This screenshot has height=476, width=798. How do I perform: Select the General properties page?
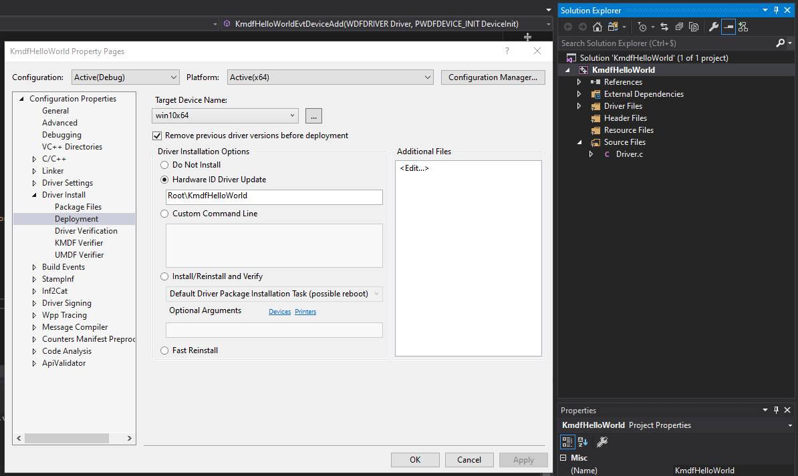[55, 111]
